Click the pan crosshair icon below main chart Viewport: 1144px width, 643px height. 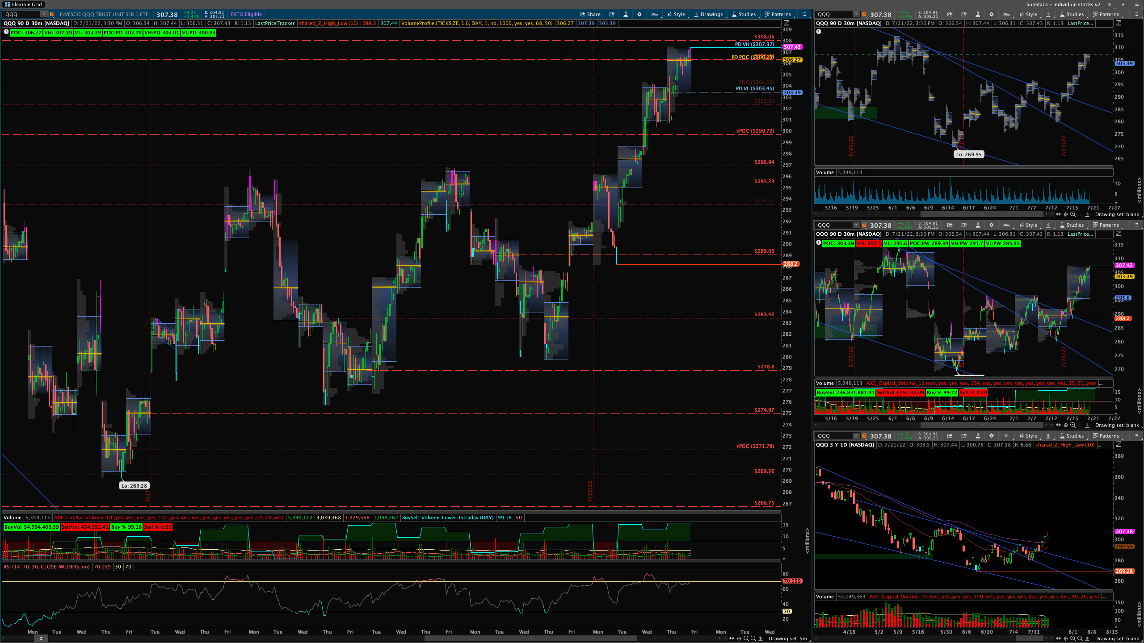click(739, 639)
